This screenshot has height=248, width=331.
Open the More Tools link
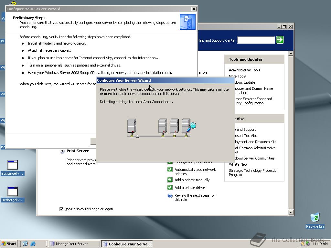click(x=237, y=76)
